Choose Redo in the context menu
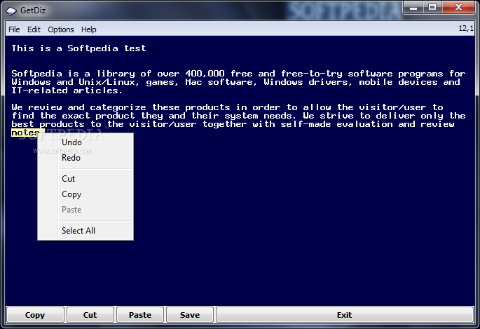This screenshot has height=329, width=480. [85, 158]
